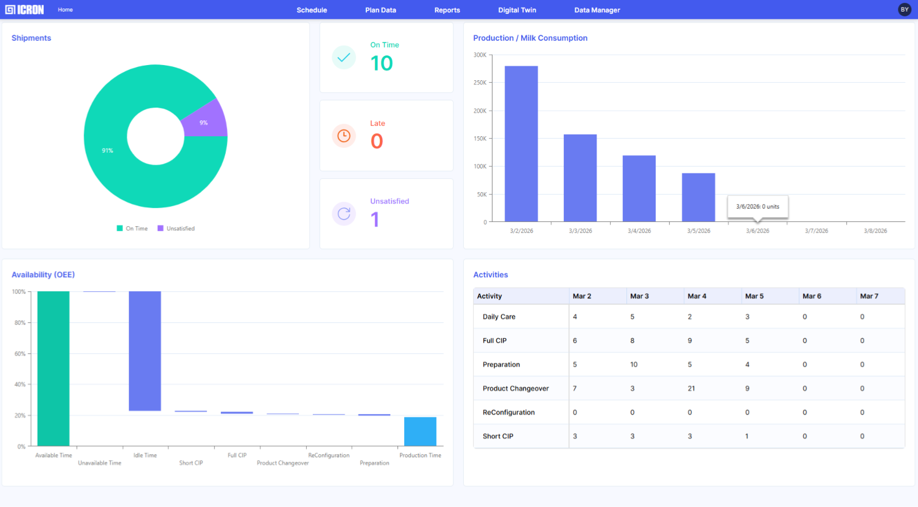Go to the Home link
Image resolution: width=918 pixels, height=507 pixels.
[65, 10]
